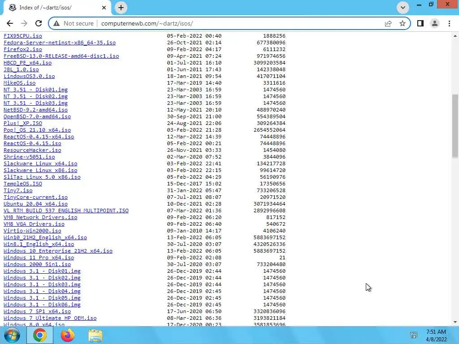Open the browser side panel
Image resolution: width=459 pixels, height=344 pixels.
420,23
